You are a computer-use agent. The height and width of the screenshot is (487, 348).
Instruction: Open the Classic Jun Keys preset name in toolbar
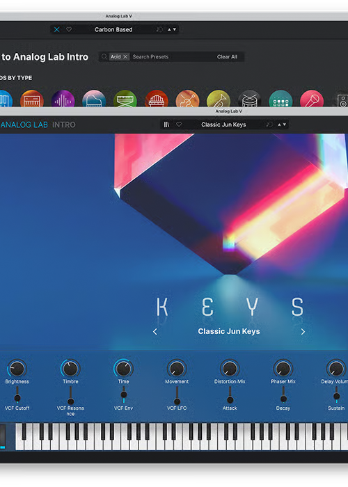(x=223, y=125)
